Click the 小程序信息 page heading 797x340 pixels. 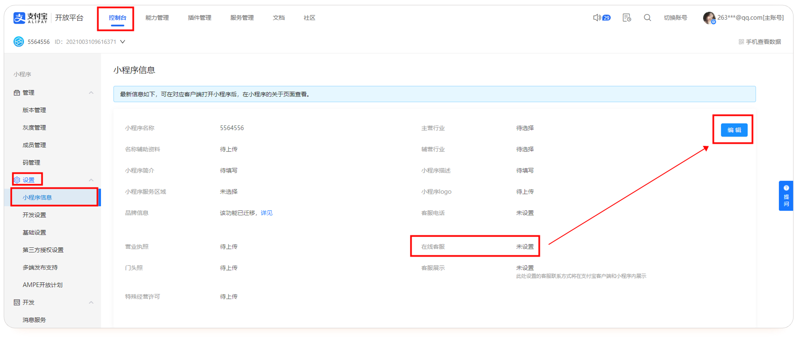tap(135, 70)
